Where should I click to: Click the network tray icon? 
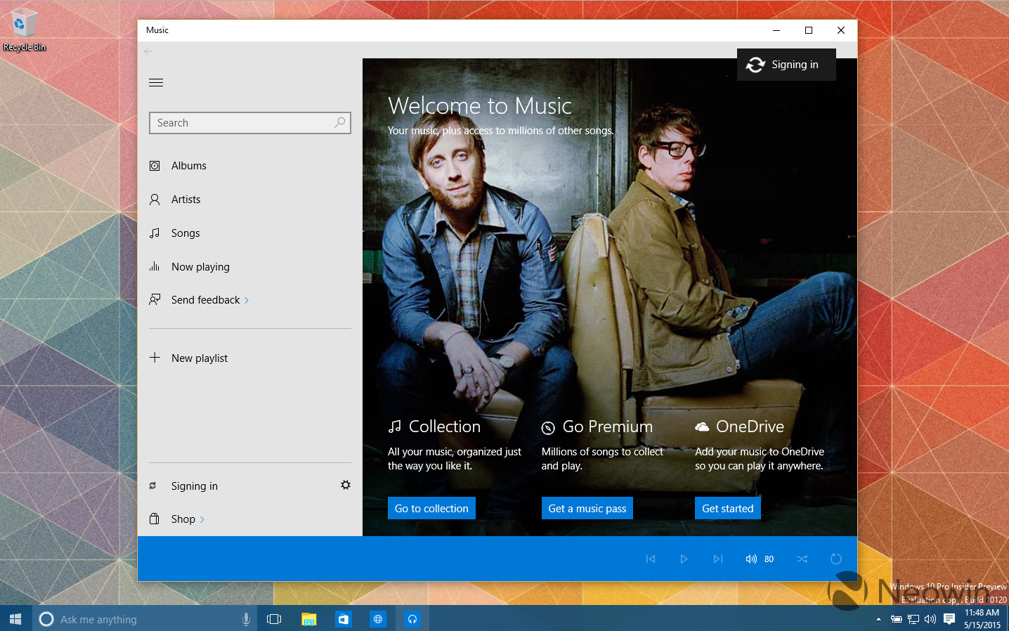pyautogui.click(x=913, y=619)
